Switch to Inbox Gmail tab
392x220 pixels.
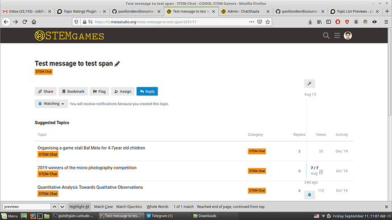tap(27, 11)
